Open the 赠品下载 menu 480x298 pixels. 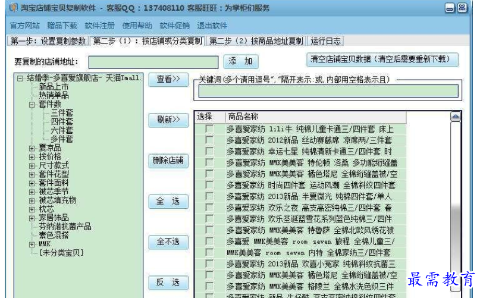click(62, 26)
